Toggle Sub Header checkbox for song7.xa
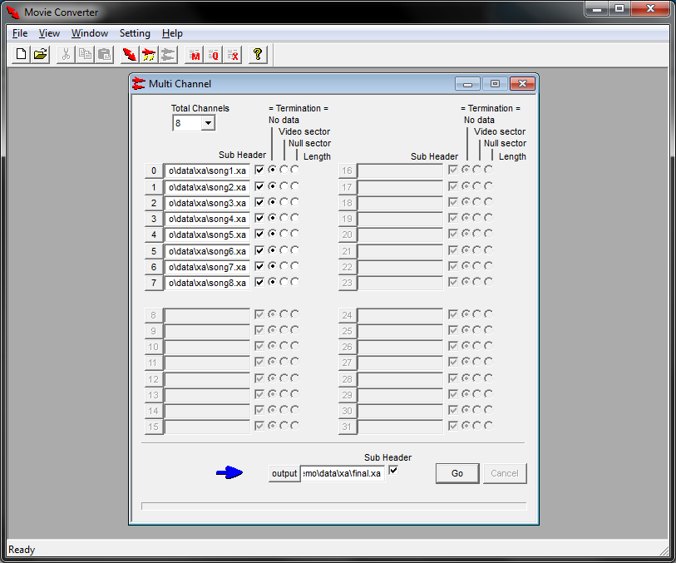The height and width of the screenshot is (563, 676). (259, 266)
